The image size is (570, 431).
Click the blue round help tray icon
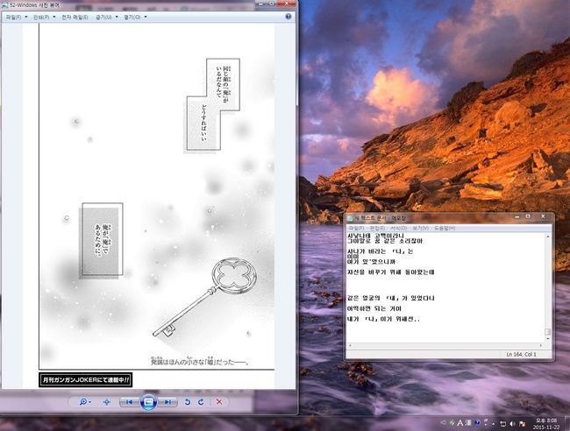[477, 423]
